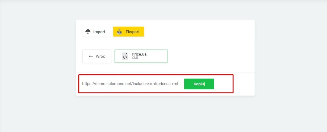Go back with the Wróć button
Screen dimensions: 327x132
point(97,56)
